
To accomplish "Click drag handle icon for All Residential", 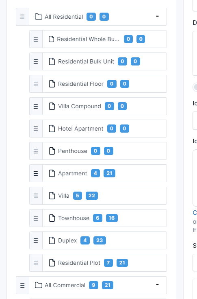I will [22, 17].
